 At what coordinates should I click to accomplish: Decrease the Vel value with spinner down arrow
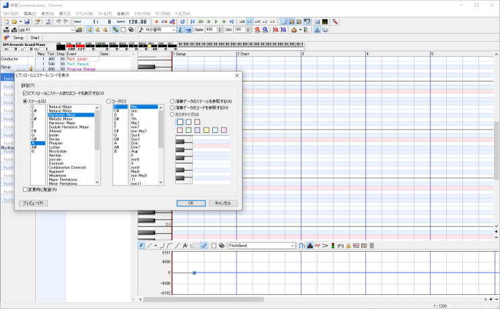click(248, 31)
